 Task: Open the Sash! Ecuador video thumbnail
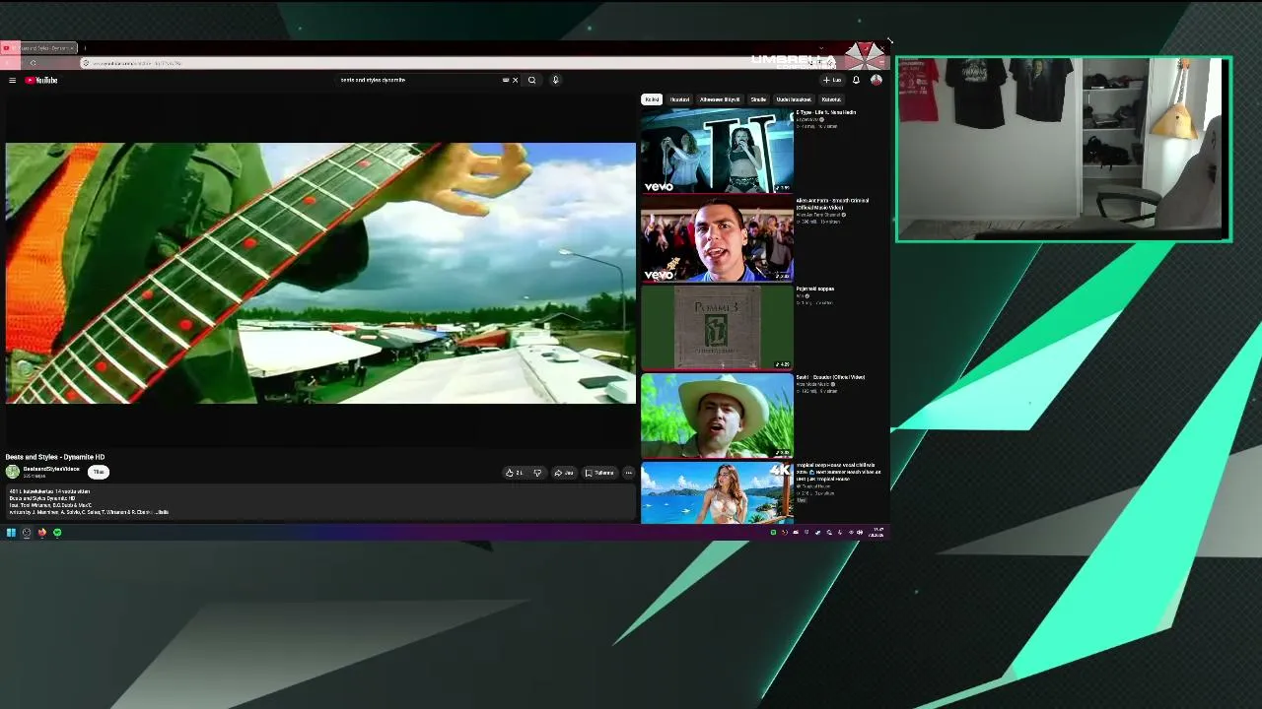click(717, 416)
